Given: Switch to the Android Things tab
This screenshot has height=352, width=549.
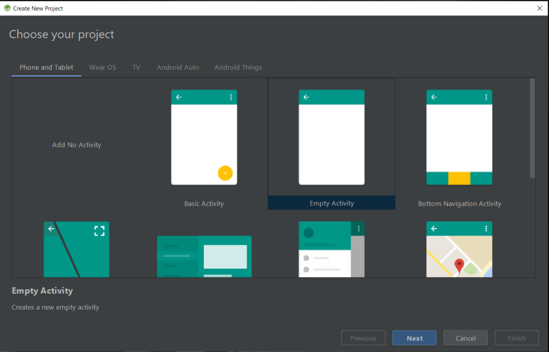Looking at the screenshot, I should [238, 68].
